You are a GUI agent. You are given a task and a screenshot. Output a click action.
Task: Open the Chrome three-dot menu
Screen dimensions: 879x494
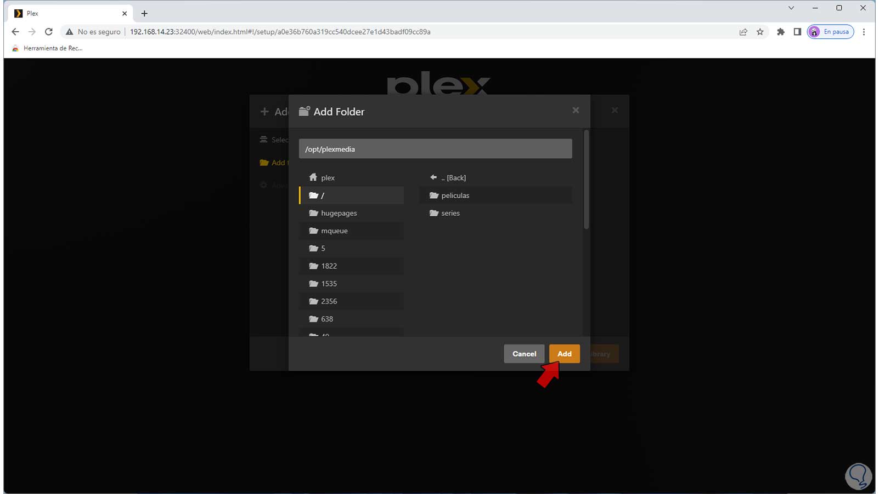point(864,32)
